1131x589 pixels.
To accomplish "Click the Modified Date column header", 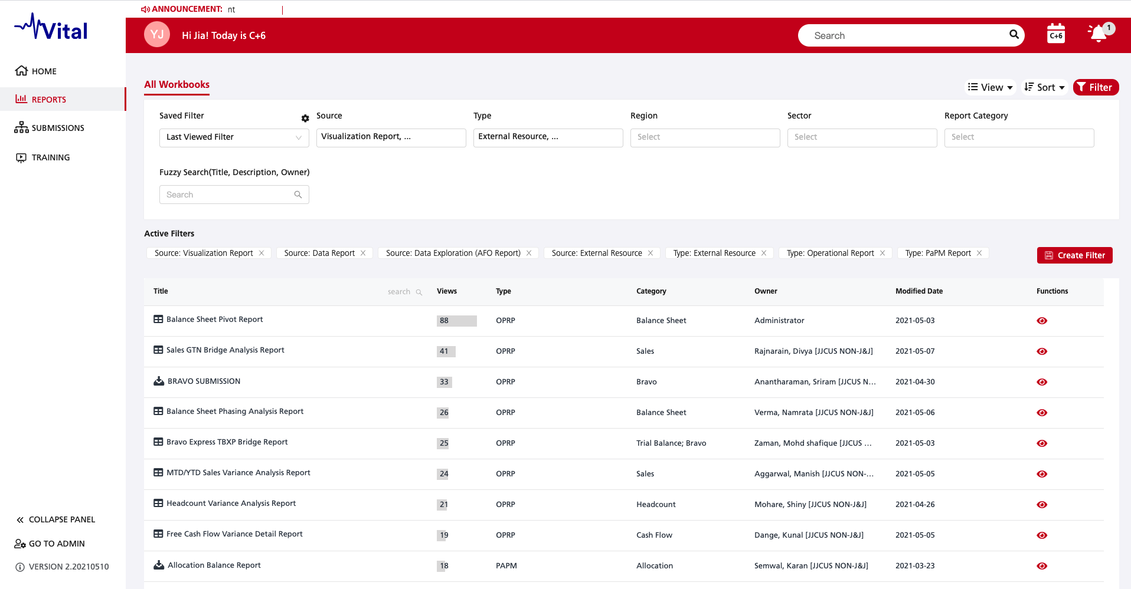I will tap(919, 291).
